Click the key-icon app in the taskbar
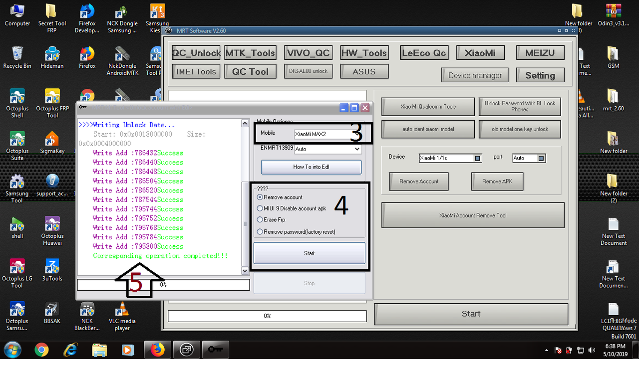639x374 pixels. click(x=215, y=350)
